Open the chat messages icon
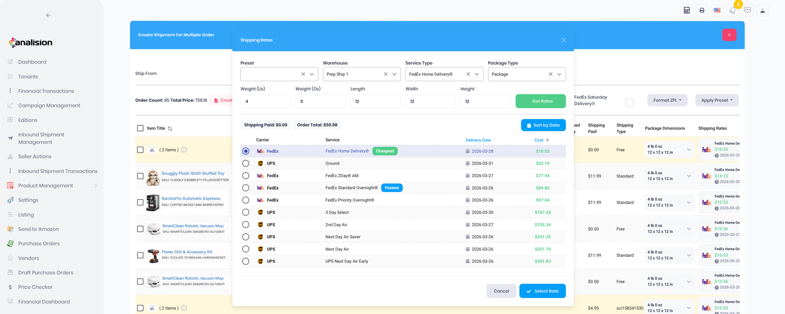 pyautogui.click(x=747, y=11)
